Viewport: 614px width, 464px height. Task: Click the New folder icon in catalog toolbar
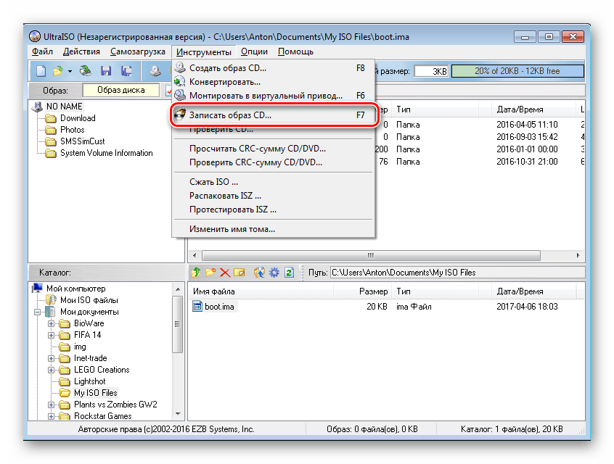coord(210,273)
